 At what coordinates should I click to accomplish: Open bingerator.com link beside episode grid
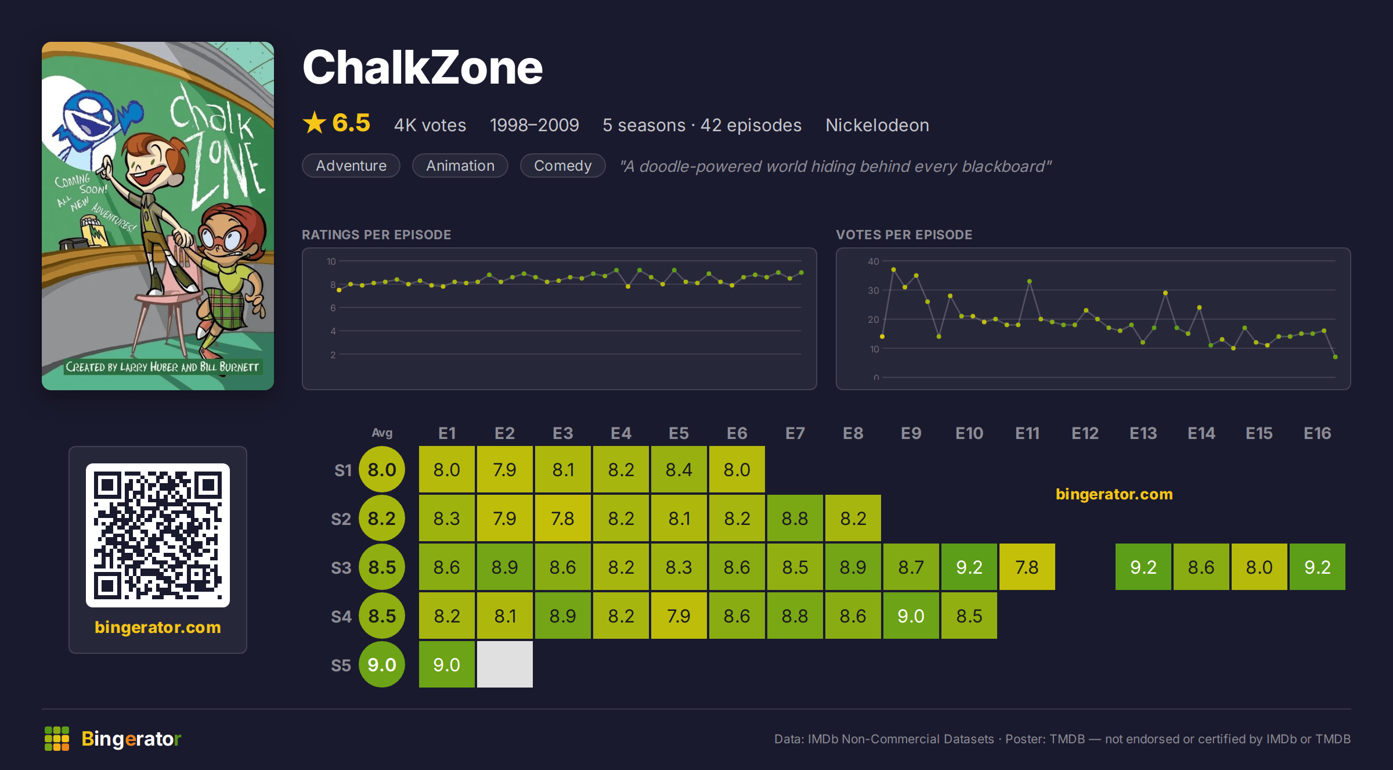pos(1114,494)
